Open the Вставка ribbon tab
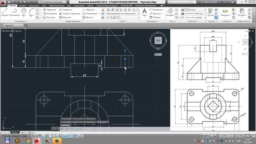 click(22, 6)
